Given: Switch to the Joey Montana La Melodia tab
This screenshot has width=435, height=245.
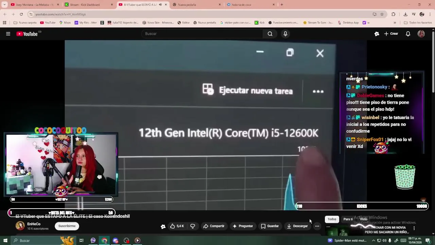Looking at the screenshot, I should [35, 4].
